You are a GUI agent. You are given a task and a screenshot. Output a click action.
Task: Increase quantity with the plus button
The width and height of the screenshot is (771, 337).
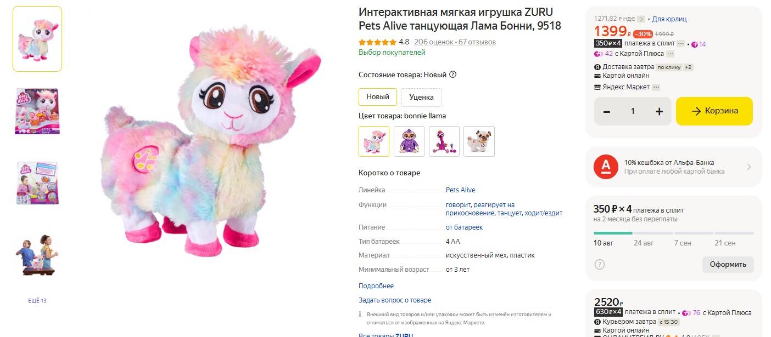(659, 111)
